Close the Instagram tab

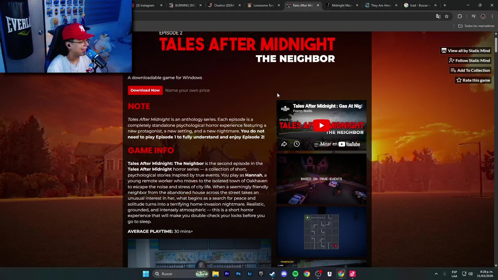point(161,5)
